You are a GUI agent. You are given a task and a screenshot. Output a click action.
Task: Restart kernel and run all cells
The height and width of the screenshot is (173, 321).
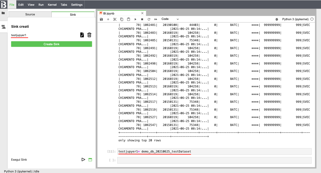tap(156, 19)
